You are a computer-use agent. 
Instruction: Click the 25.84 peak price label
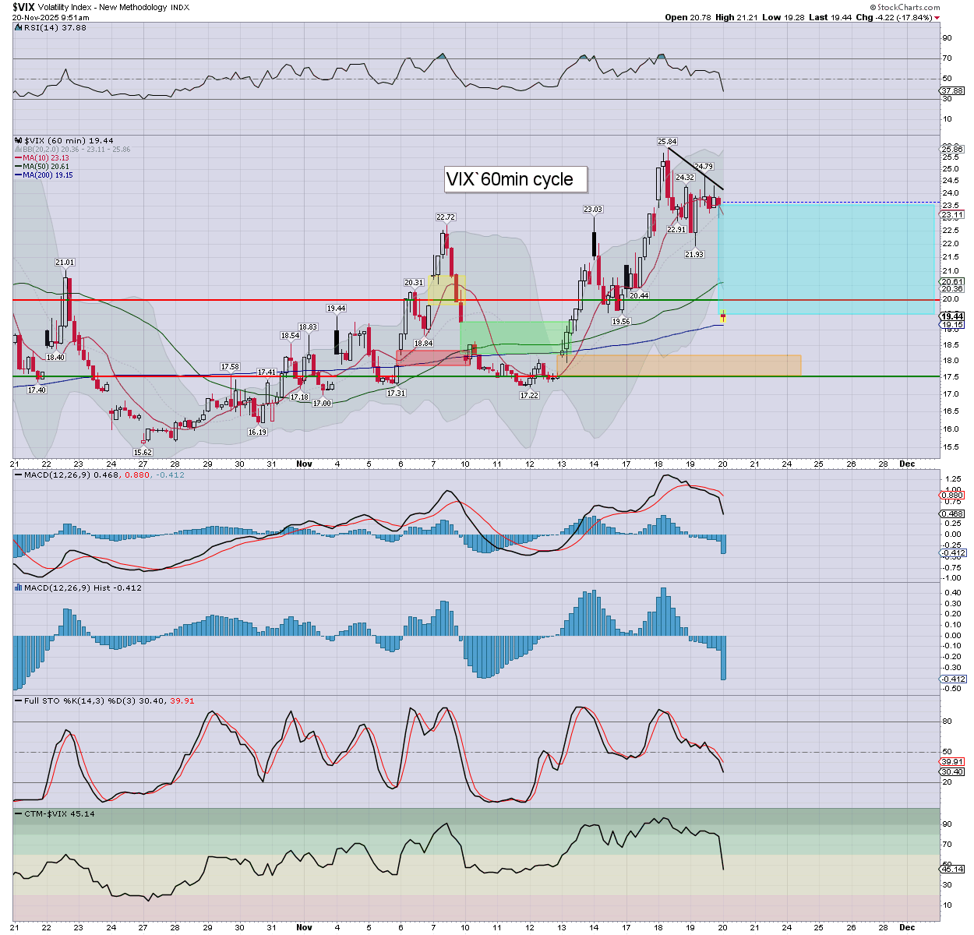[667, 142]
